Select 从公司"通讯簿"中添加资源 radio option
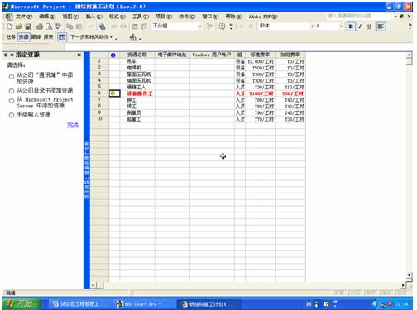The width and height of the screenshot is (417, 310). pyautogui.click(x=12, y=77)
